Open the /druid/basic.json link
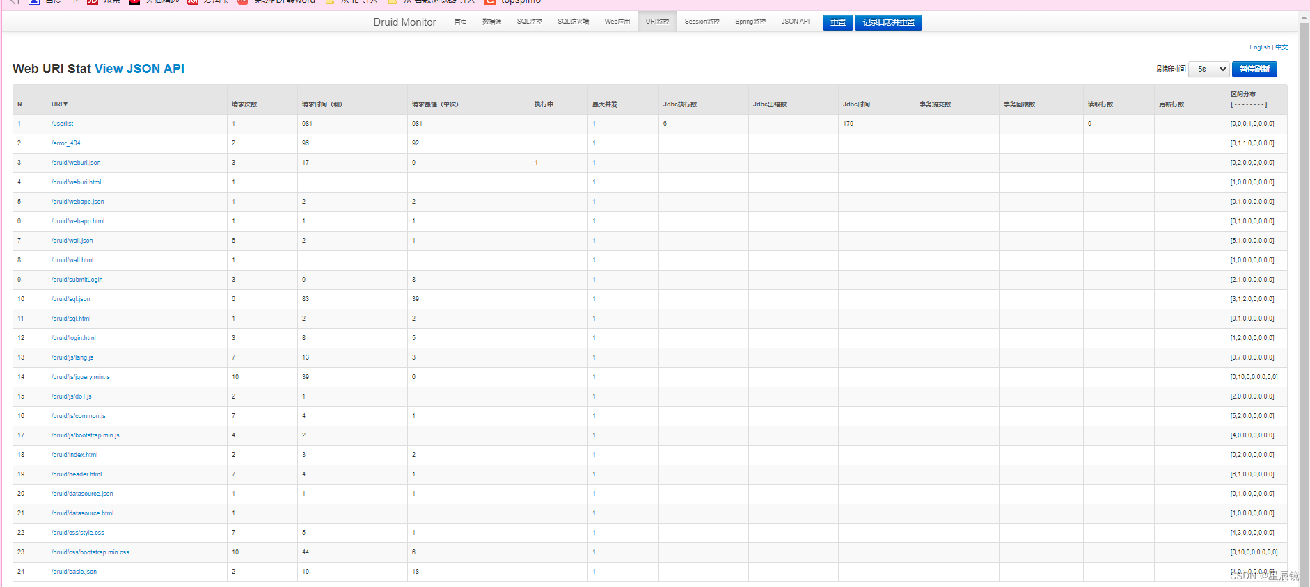 (74, 572)
